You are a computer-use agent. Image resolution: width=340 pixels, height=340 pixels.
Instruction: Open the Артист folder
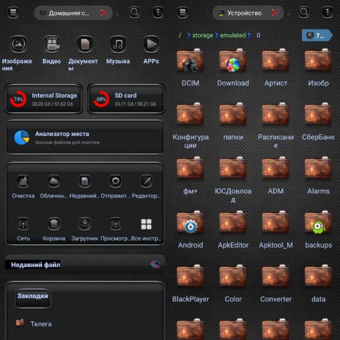tap(275, 61)
